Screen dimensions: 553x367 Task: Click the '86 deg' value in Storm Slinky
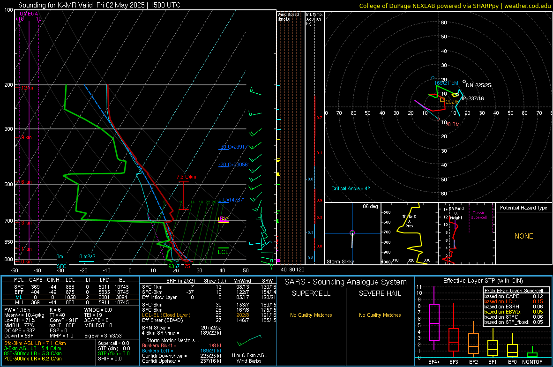coord(370,206)
